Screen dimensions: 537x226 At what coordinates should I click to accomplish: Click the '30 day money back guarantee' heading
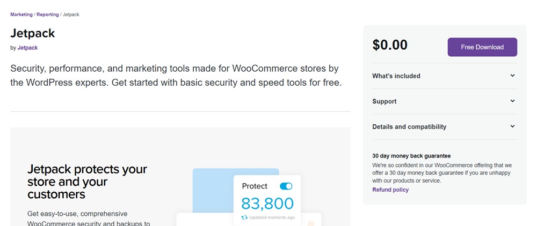click(411, 156)
